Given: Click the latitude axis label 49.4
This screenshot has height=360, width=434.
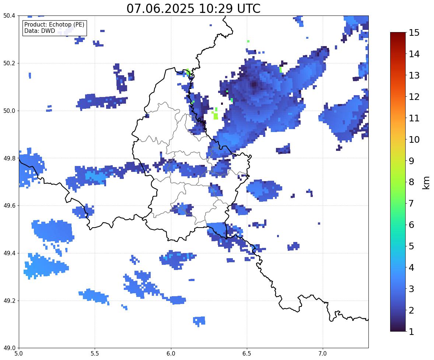Looking at the screenshot, I should [9, 253].
